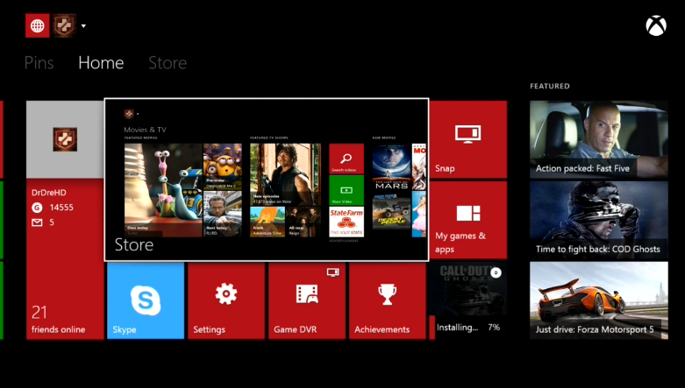Image resolution: width=685 pixels, height=388 pixels.
Task: Open the Settings gear tile
Action: click(226, 300)
